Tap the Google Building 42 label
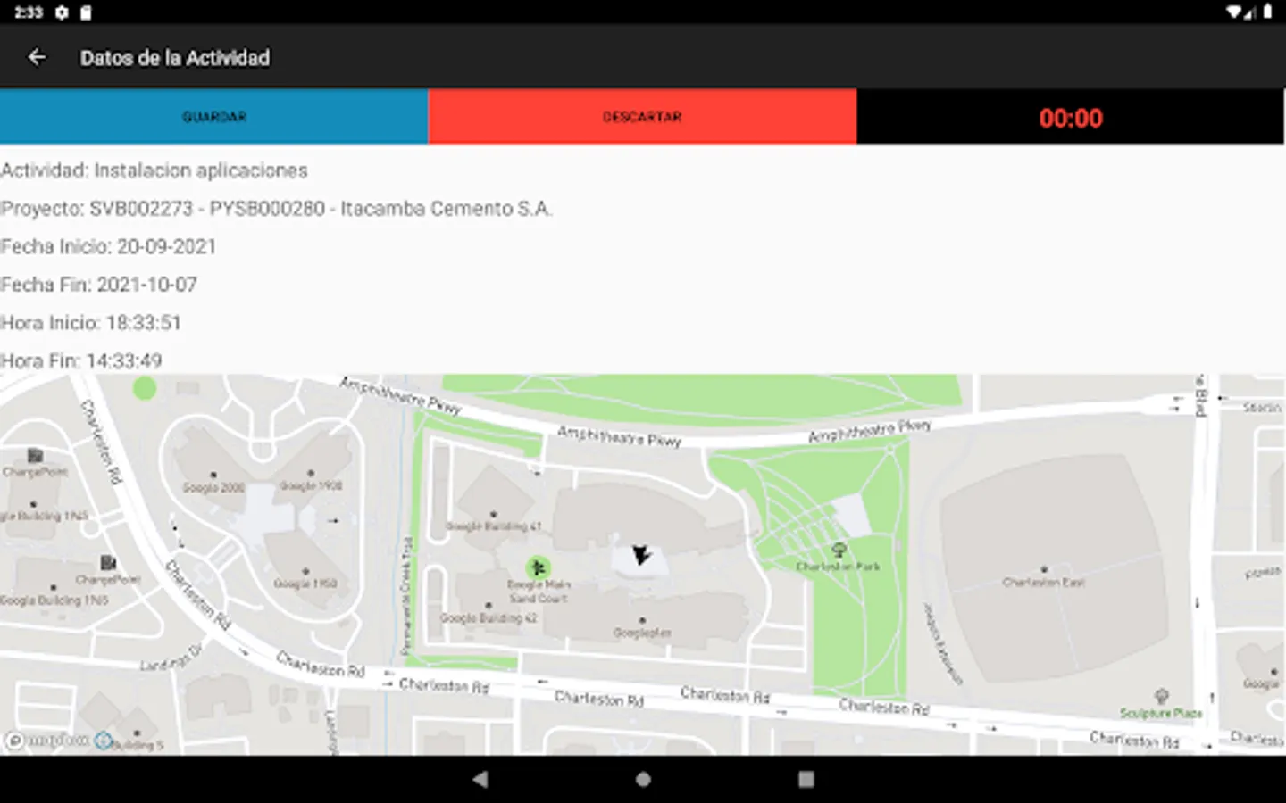This screenshot has height=803, width=1286. (x=489, y=617)
